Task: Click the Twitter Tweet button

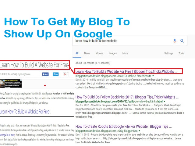Action: [x=55, y=74]
